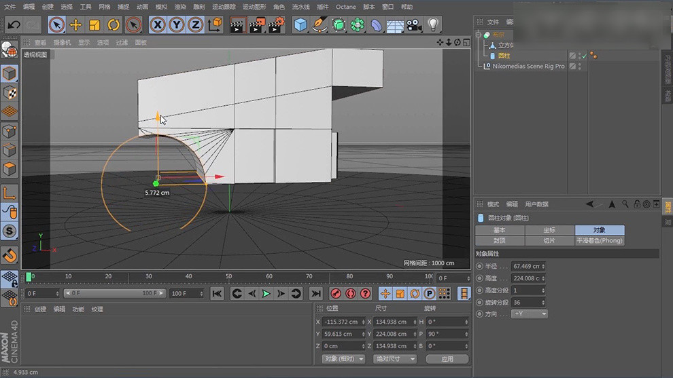673x378 pixels.
Task: Click the Light bulb object icon
Action: (433, 25)
